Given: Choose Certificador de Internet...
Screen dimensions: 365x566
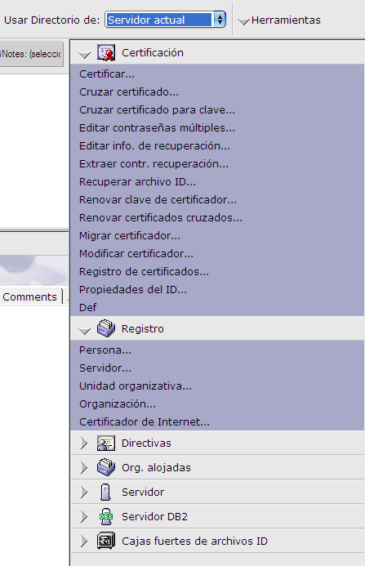Looking at the screenshot, I should point(145,421).
